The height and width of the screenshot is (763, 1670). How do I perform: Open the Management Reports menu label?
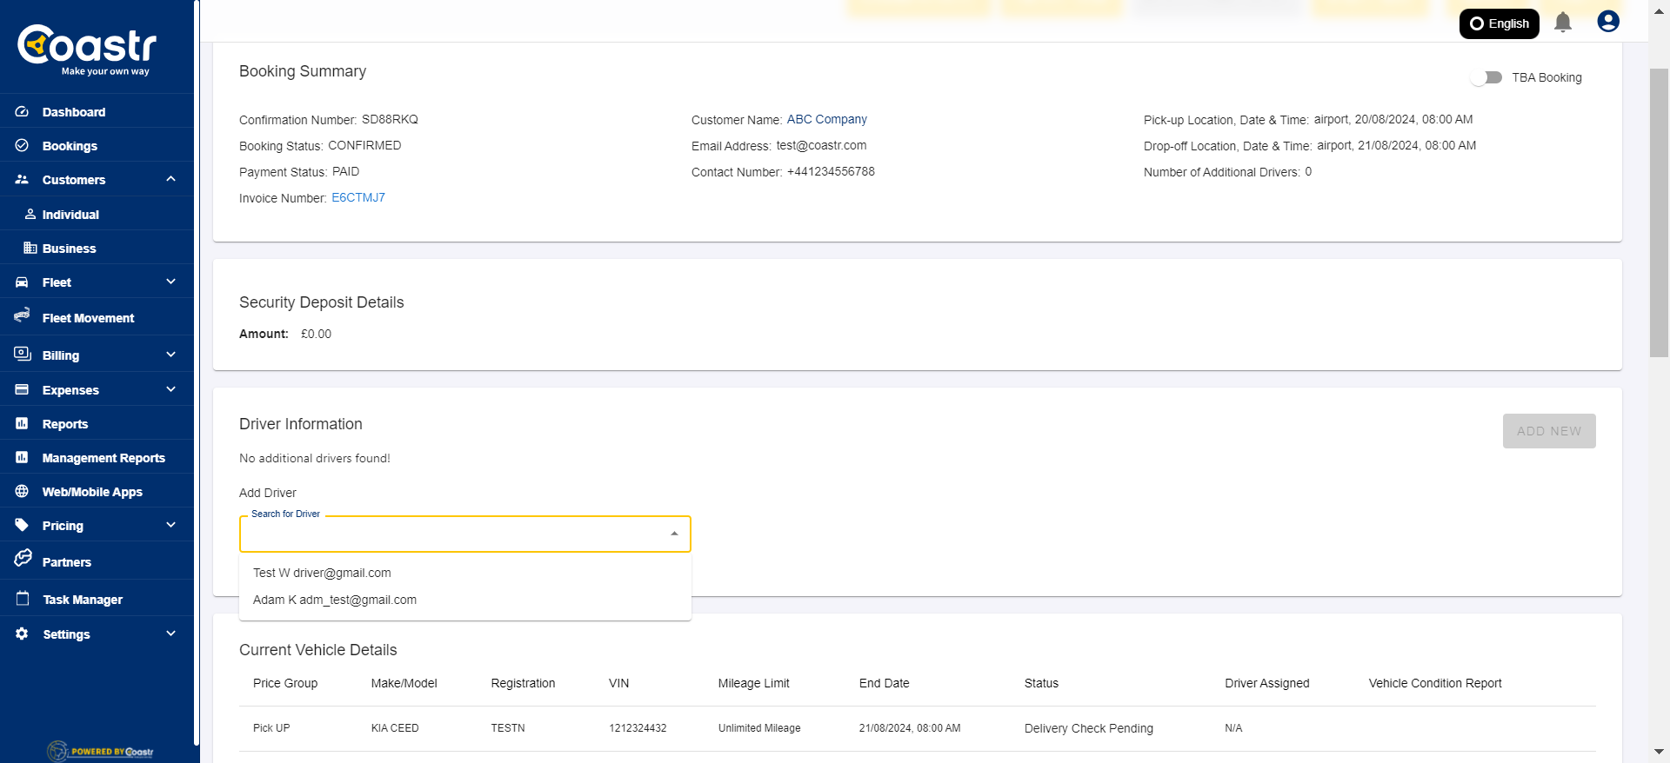(x=104, y=458)
